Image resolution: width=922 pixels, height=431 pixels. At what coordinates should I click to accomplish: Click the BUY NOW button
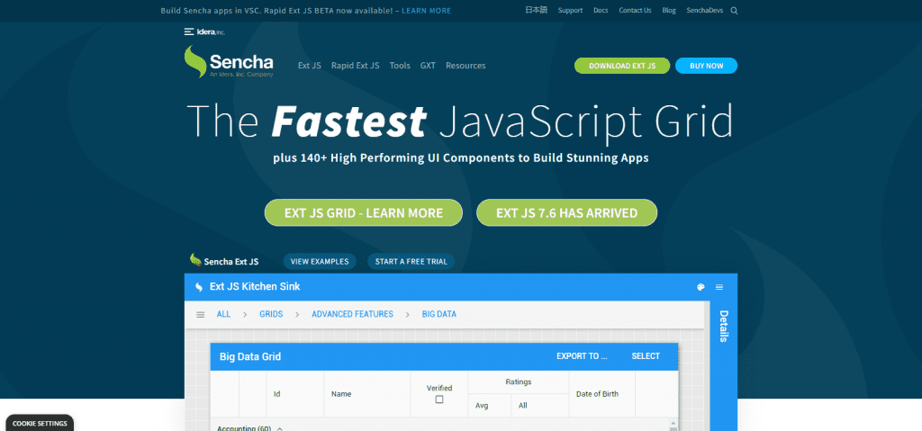[x=706, y=66]
